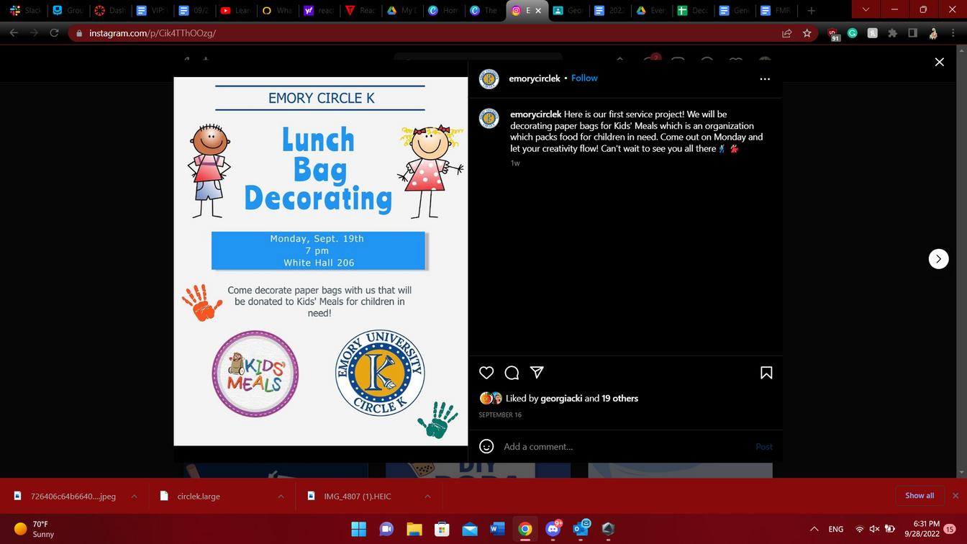
Task: Expand options for circlek.large download
Action: (x=281, y=496)
